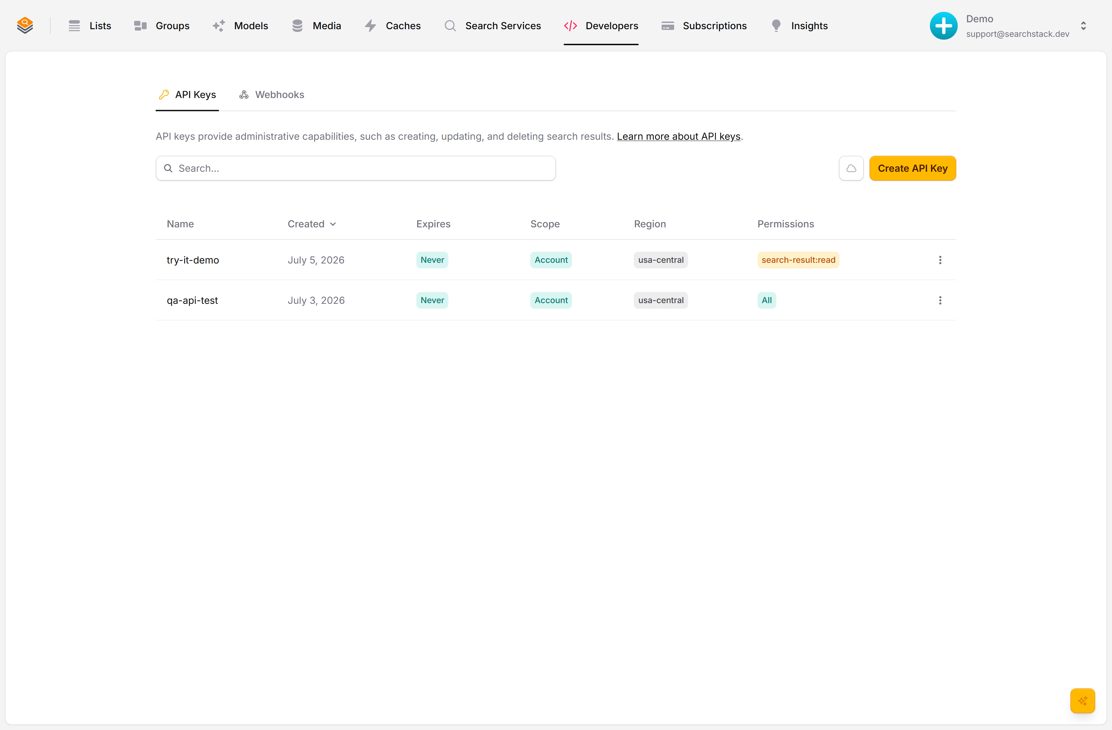Click the SearchStack logo icon
Screen dimensions: 1112x730
pyautogui.click(x=25, y=25)
